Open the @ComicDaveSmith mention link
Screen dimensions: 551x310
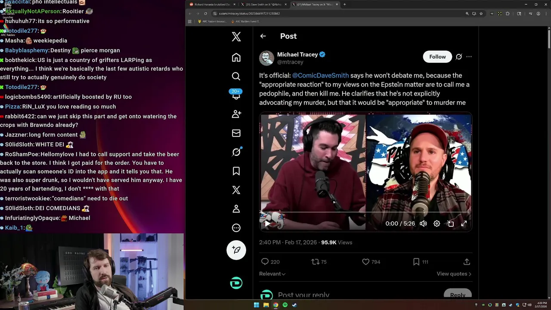pos(320,75)
